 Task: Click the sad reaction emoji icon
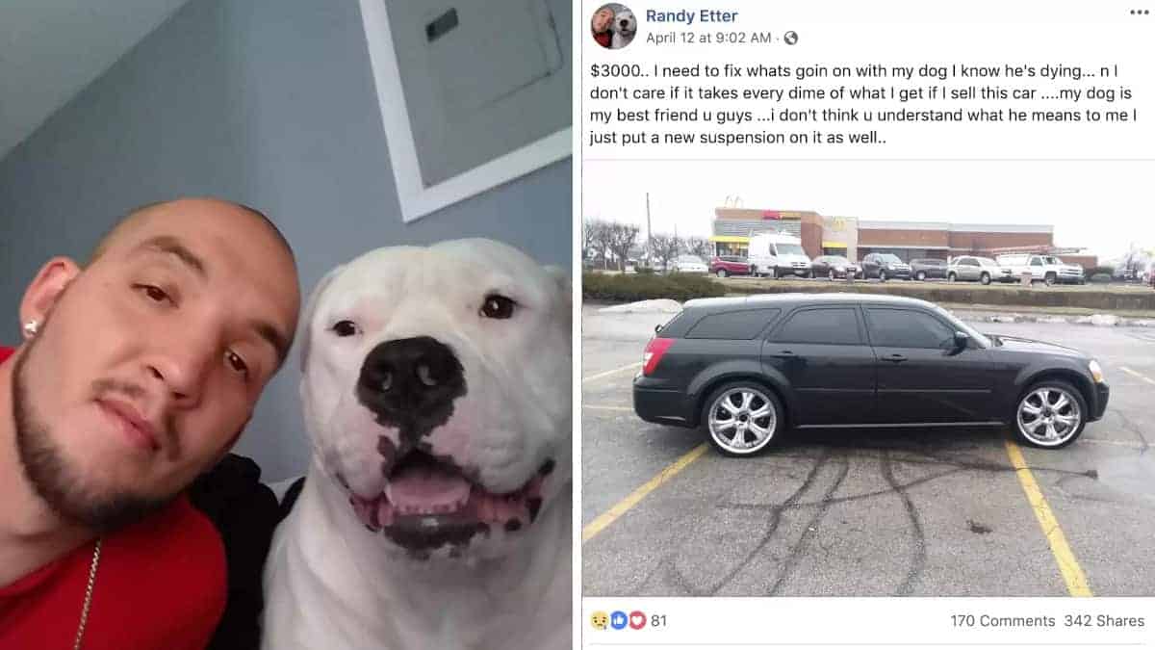[600, 621]
